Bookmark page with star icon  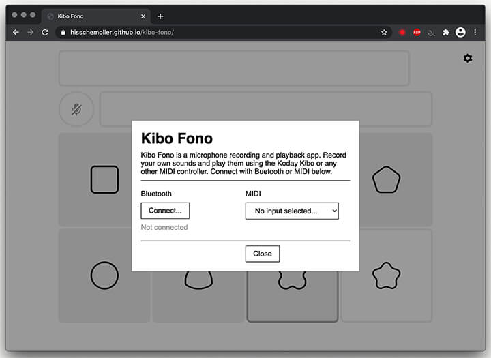(x=384, y=32)
